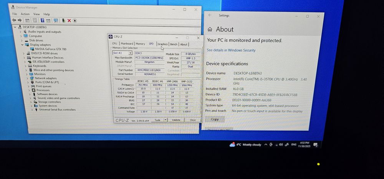Click the Part Number field KHX2400C11D3/8GX
The height and width of the screenshot is (179, 384).
point(149,70)
